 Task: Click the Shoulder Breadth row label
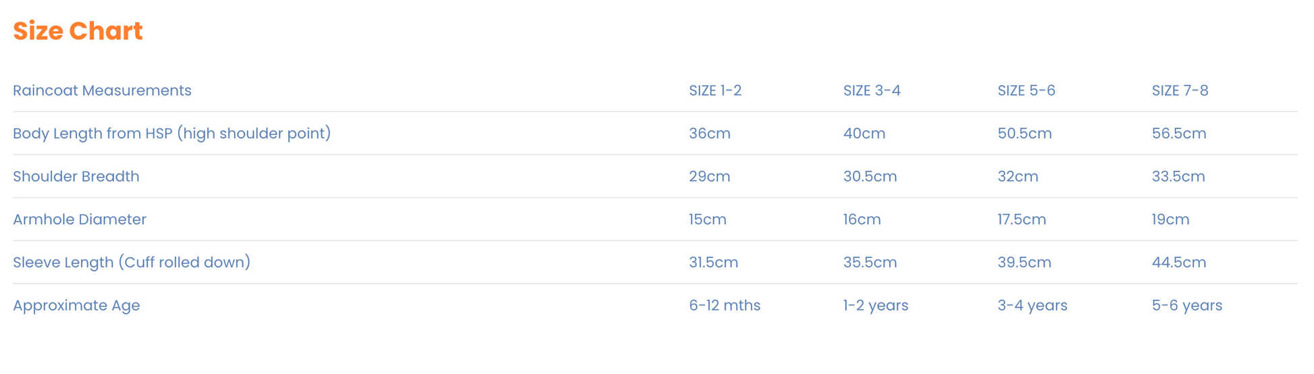76,176
